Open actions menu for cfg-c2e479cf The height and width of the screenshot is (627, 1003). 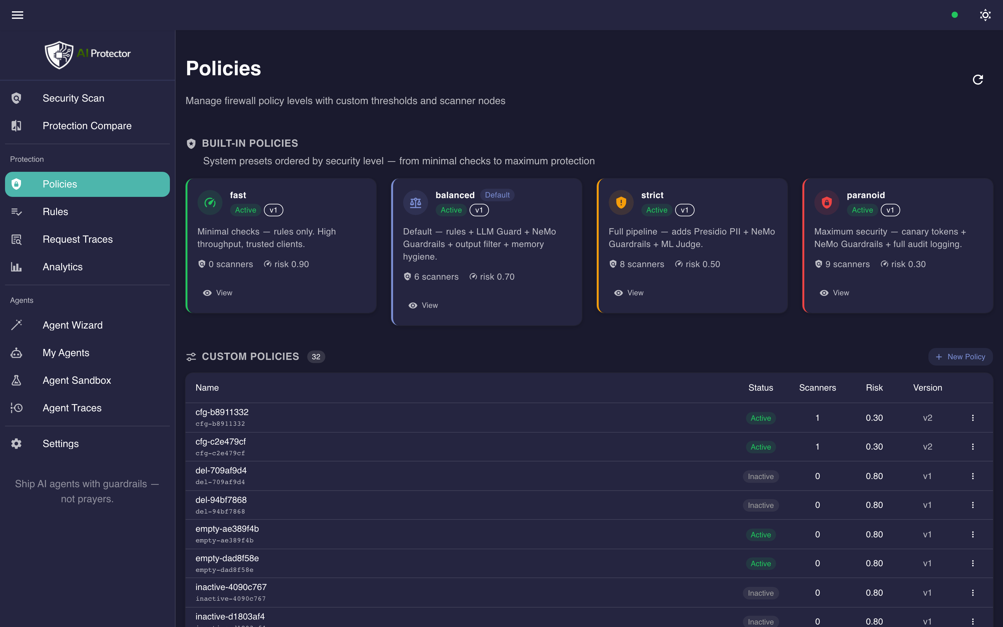973,447
